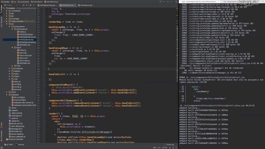Open Input.jsx in project tree
Screen dimensions: 265x149
(x=22, y=53)
